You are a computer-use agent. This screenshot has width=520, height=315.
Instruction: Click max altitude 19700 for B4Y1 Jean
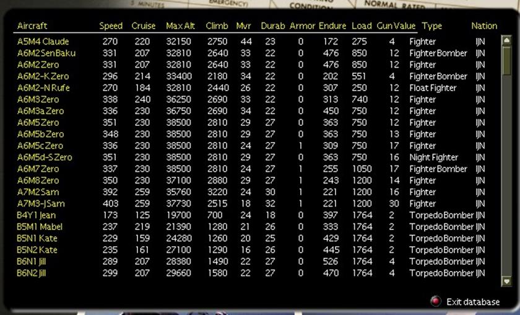click(x=179, y=215)
